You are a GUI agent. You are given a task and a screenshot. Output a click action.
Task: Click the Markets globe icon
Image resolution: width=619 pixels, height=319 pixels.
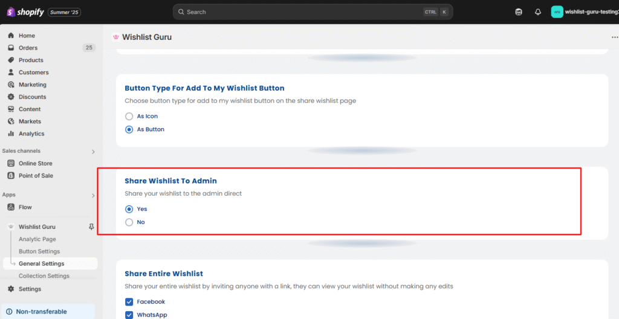pyautogui.click(x=11, y=121)
